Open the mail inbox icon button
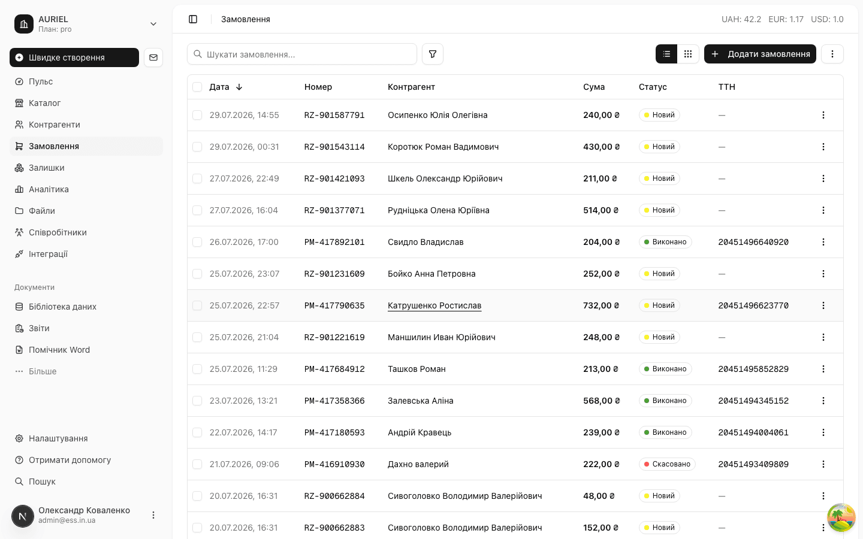The height and width of the screenshot is (539, 863). click(x=153, y=57)
